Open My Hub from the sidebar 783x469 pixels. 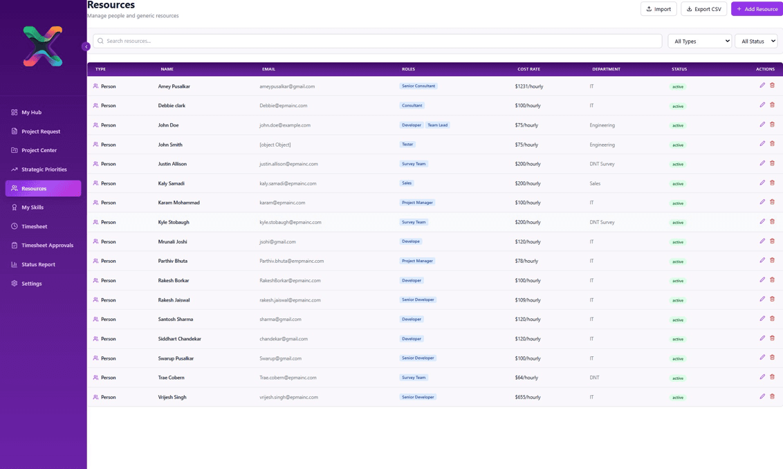click(x=32, y=112)
